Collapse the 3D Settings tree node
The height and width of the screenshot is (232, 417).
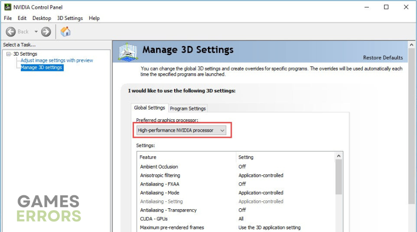[x=8, y=54]
